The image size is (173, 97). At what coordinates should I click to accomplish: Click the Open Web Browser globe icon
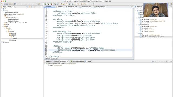click(70, 4)
